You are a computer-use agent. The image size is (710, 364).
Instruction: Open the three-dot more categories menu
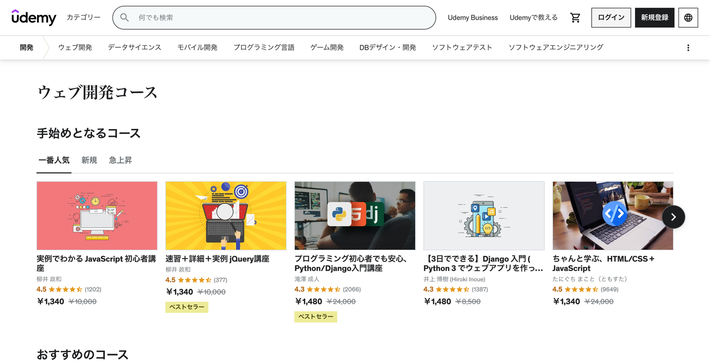coord(688,48)
